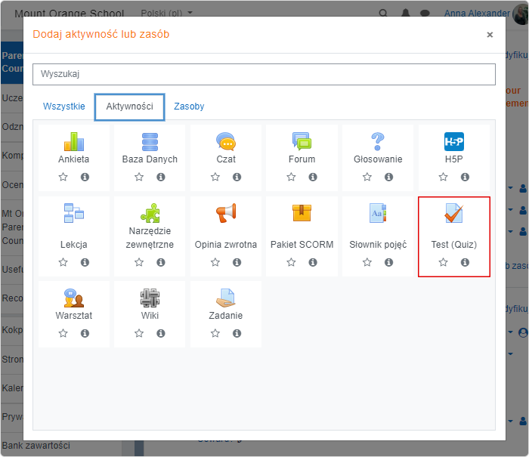Select the Forum activity icon
Viewport: 529px width, 457px height.
302,141
